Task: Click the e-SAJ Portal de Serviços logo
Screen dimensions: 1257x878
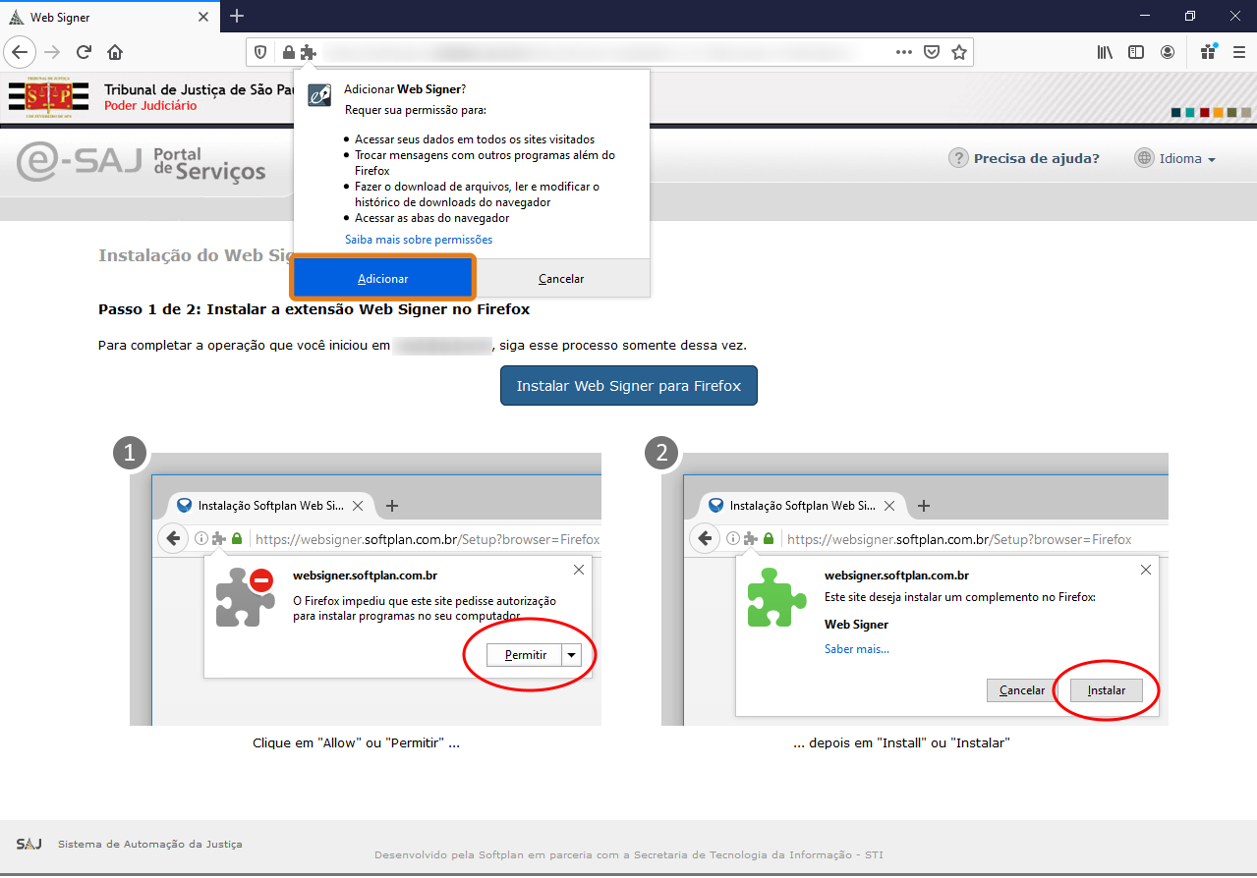Action: (x=142, y=161)
